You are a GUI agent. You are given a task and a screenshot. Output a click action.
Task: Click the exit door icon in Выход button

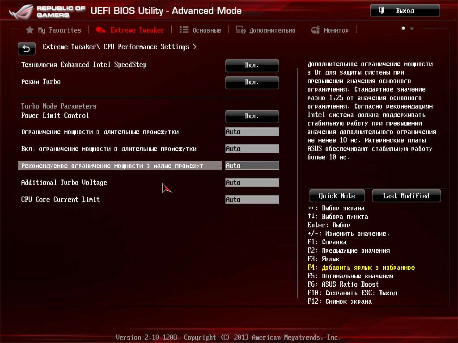tap(382, 11)
